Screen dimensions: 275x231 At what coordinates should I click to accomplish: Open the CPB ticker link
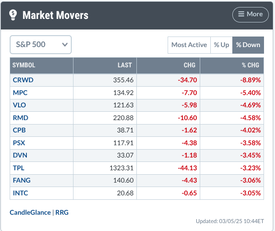19,130
